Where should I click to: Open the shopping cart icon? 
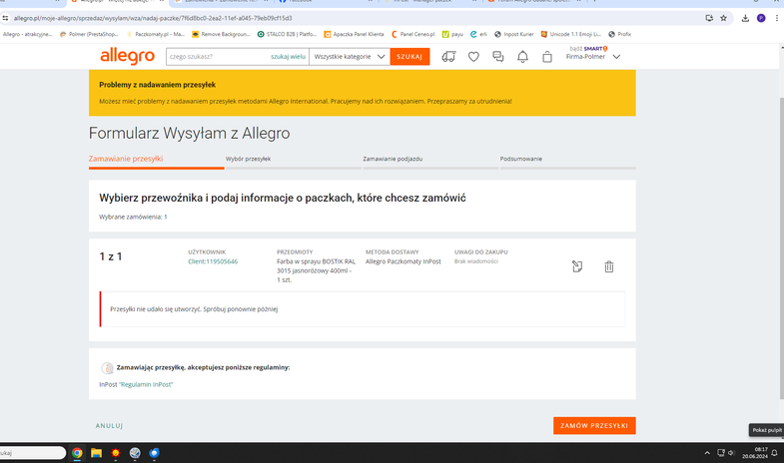pos(546,57)
